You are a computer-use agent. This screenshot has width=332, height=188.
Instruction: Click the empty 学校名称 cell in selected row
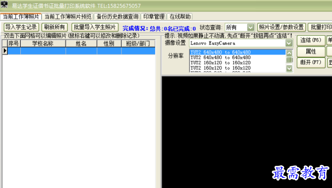tap(43, 51)
